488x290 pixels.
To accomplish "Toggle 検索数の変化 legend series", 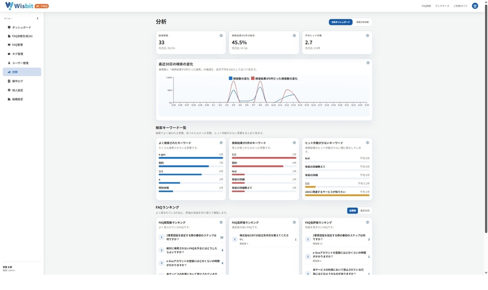I will pyautogui.click(x=239, y=78).
